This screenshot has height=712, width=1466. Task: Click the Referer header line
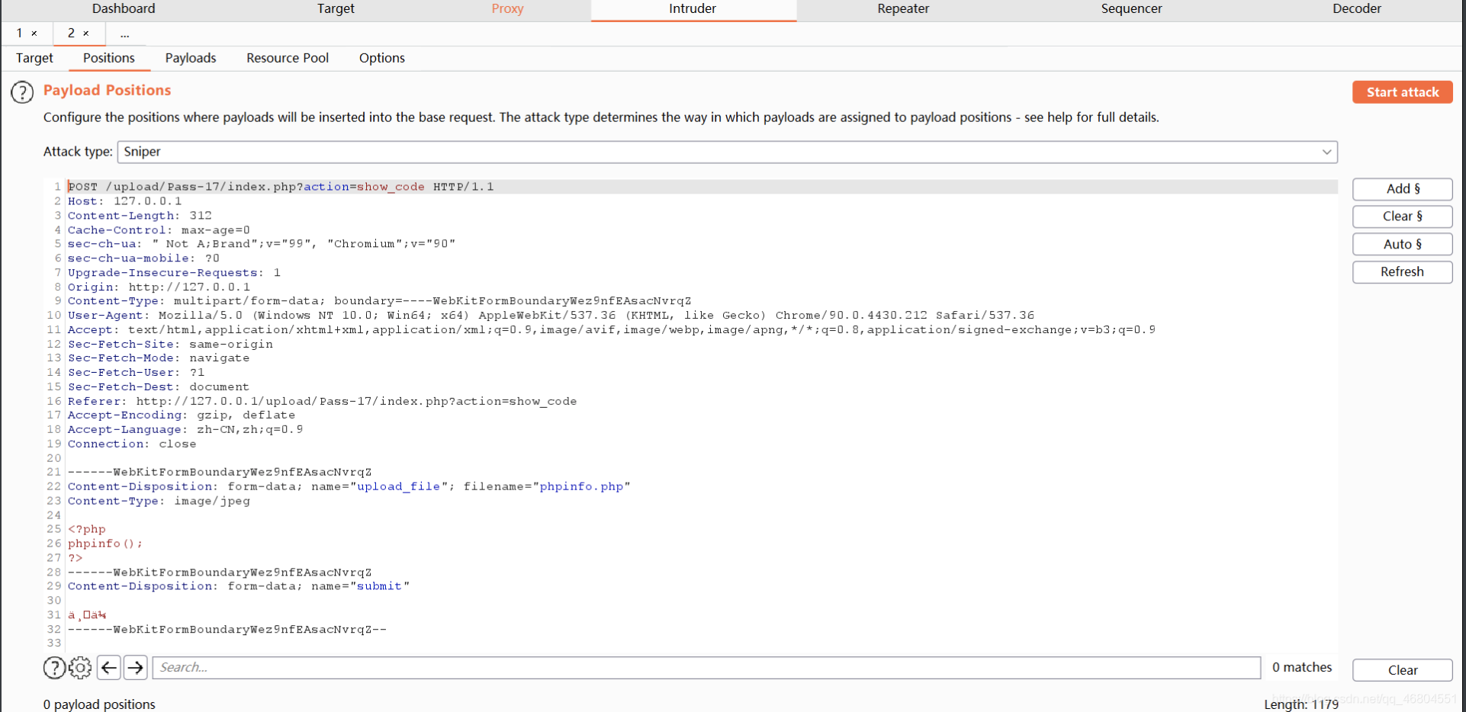point(322,402)
